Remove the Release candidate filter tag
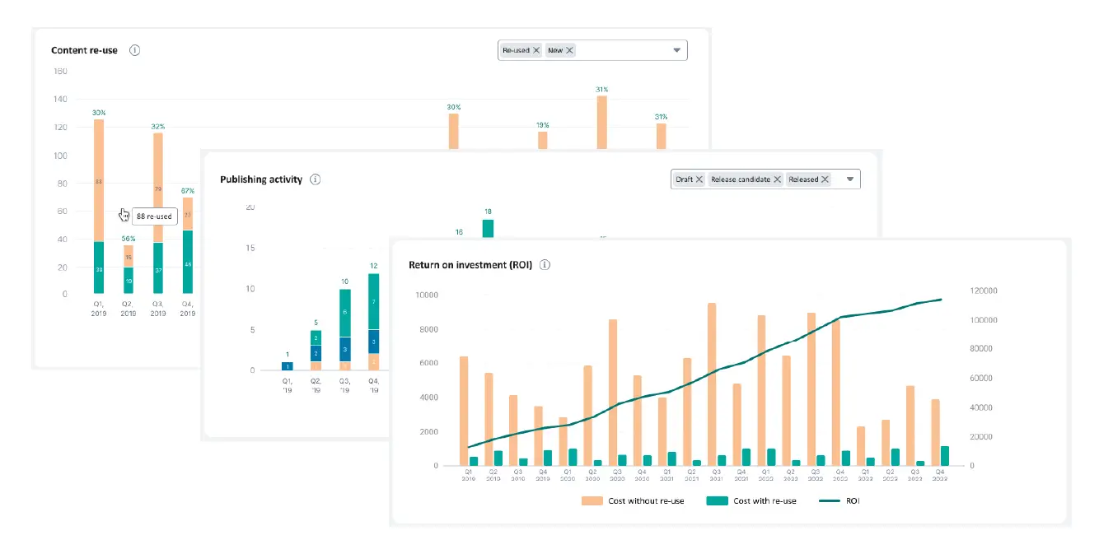 click(777, 179)
